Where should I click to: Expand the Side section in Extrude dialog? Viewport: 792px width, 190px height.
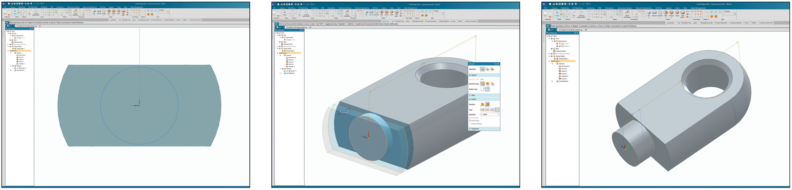[473, 95]
